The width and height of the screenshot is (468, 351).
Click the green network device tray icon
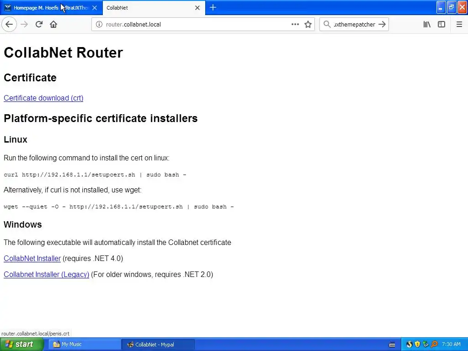[x=425, y=345]
